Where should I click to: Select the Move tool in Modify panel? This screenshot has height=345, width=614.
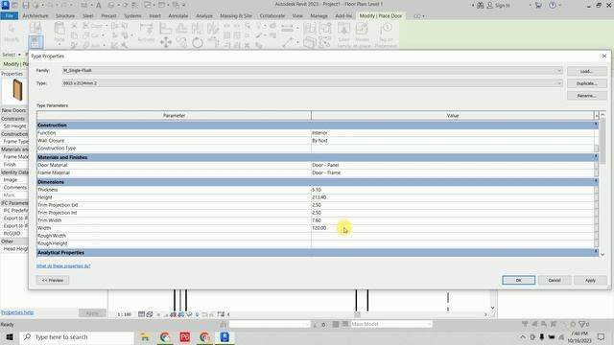tap(166, 42)
